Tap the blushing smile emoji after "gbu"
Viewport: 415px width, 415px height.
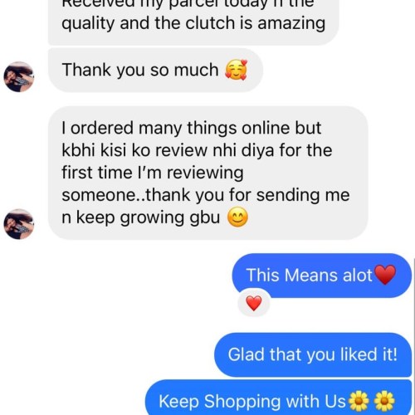coord(237,217)
